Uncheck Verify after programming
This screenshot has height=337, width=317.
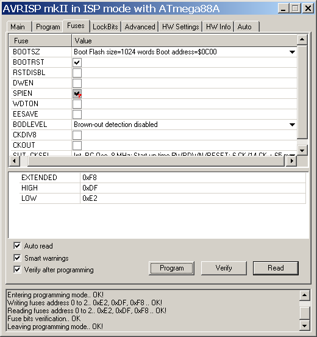[17, 269]
